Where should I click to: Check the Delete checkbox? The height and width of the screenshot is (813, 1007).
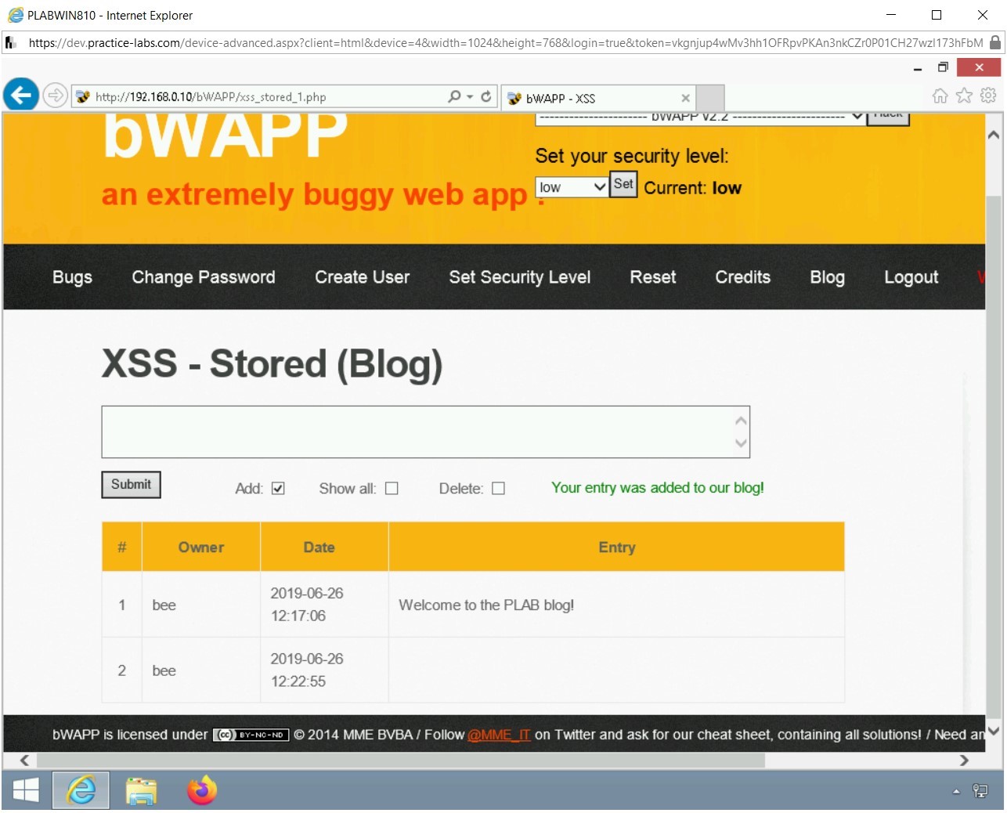(x=499, y=488)
